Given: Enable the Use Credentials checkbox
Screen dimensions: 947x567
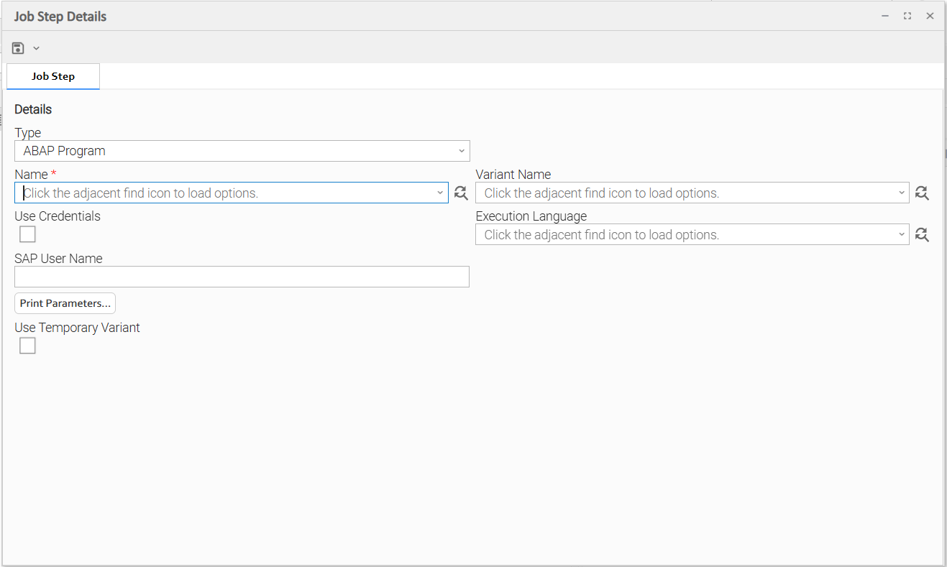Looking at the screenshot, I should [x=27, y=234].
